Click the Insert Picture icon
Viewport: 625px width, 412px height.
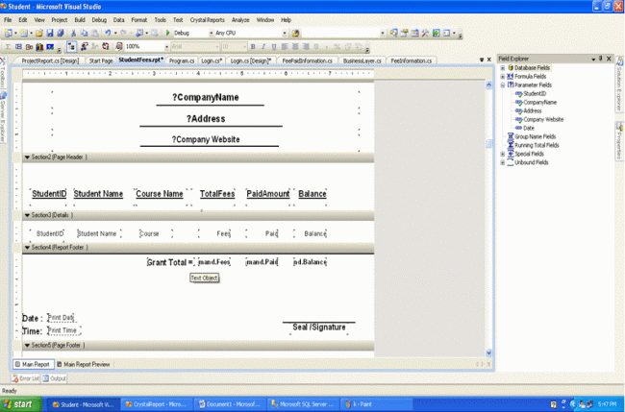point(50,46)
